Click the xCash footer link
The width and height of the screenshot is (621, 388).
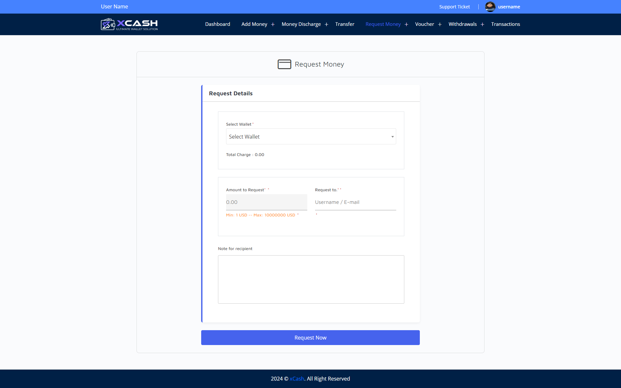[297, 379]
